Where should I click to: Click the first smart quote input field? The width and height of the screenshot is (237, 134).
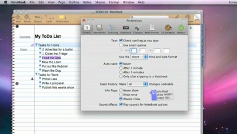(x=133, y=51)
